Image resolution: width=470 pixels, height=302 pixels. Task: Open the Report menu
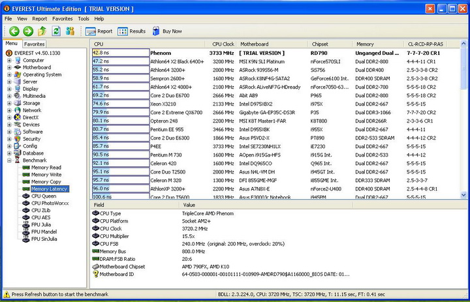[40, 18]
